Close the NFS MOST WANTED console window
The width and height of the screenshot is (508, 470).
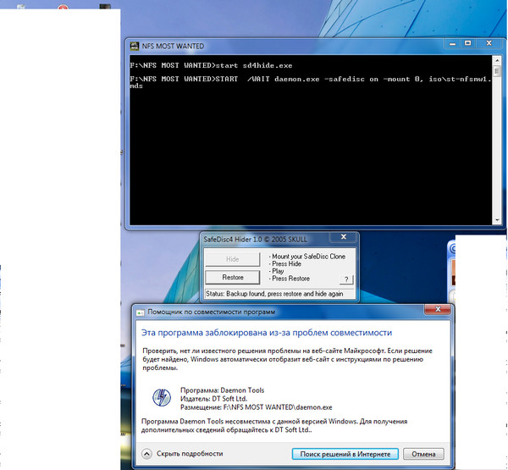tap(489, 43)
